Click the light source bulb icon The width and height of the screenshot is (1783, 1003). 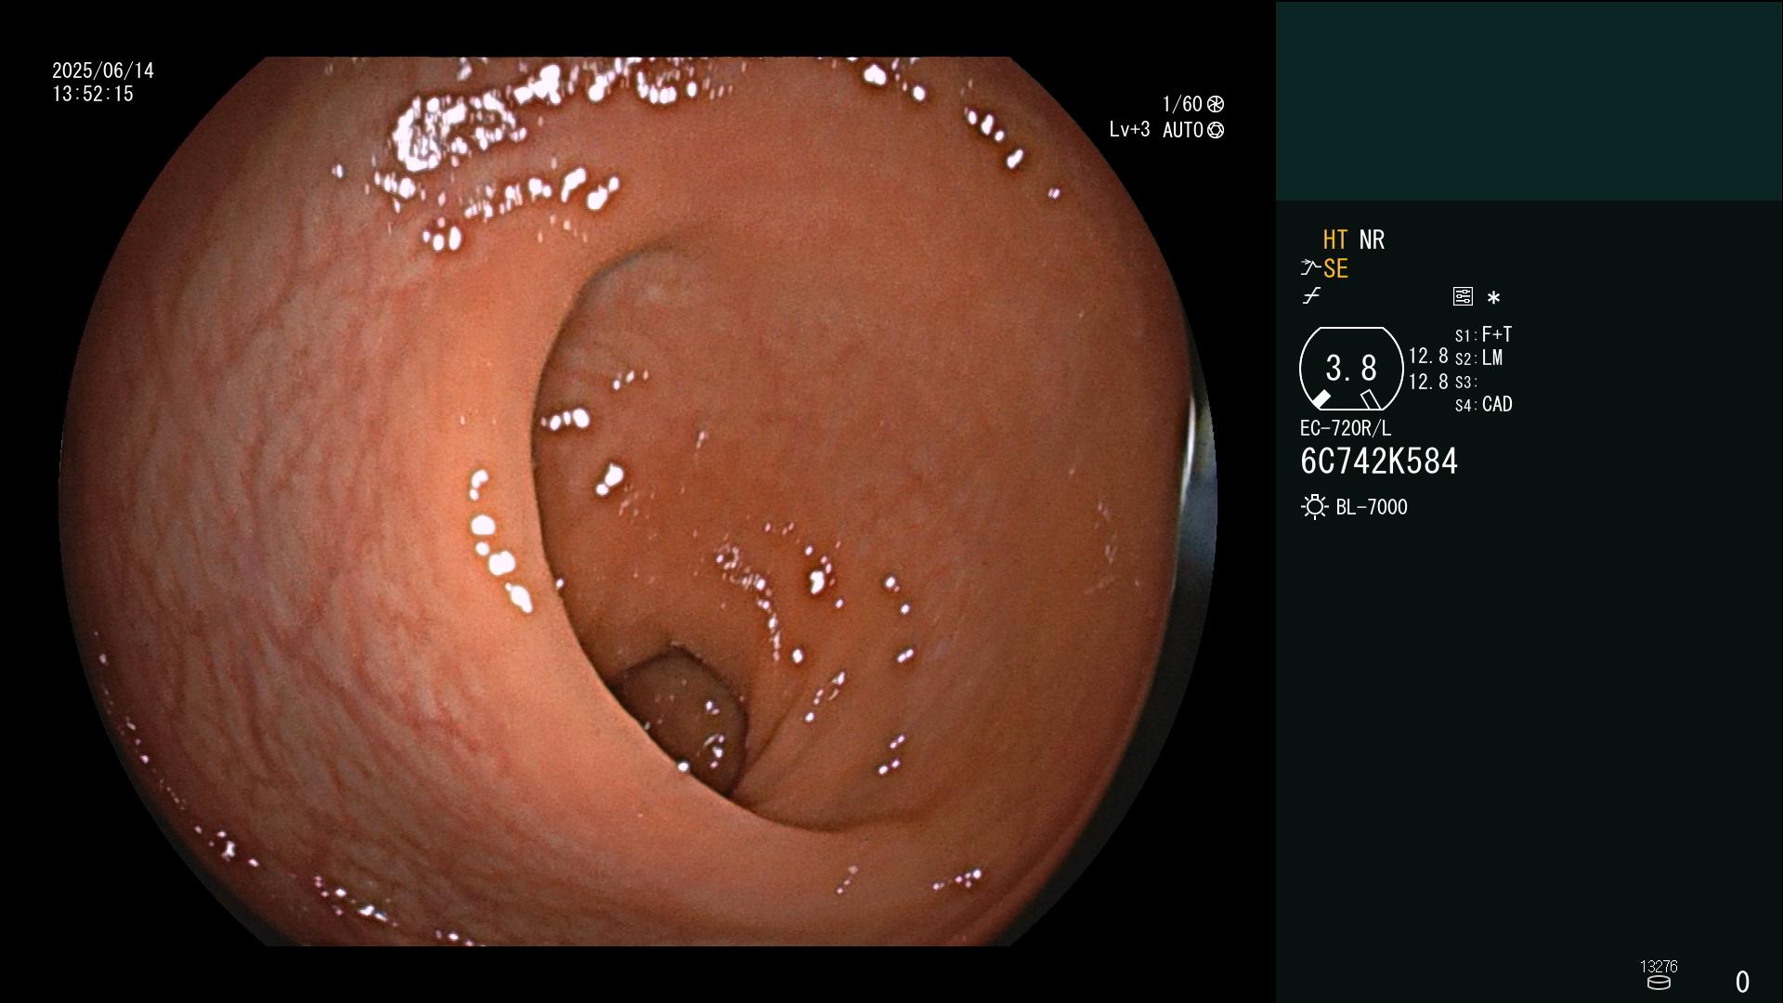[1314, 507]
